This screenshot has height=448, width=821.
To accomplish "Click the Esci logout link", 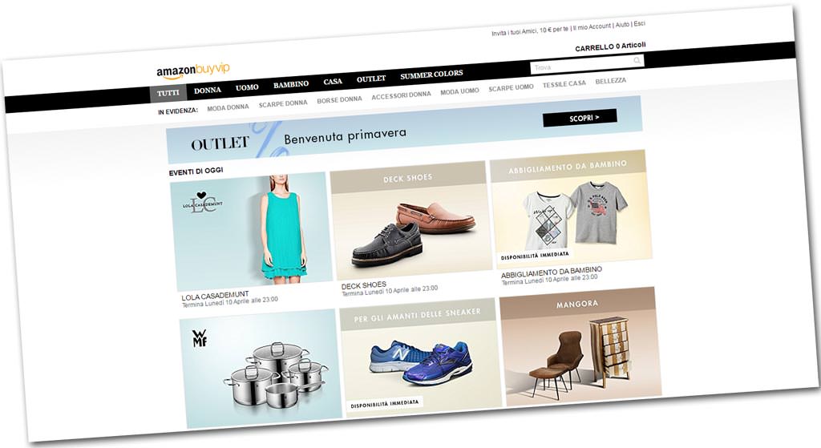I will (x=639, y=23).
